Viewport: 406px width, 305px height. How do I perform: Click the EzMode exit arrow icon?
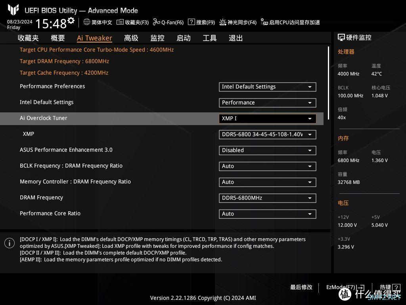(360, 288)
